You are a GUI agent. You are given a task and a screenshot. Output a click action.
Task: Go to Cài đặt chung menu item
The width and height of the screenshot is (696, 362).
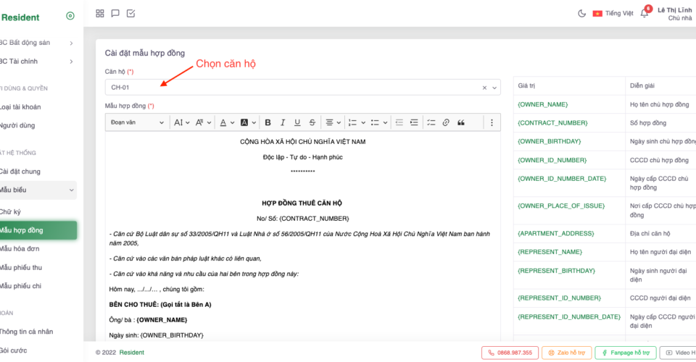20,172
